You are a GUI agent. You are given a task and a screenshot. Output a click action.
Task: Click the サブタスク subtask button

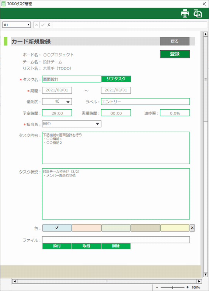click(x=116, y=79)
